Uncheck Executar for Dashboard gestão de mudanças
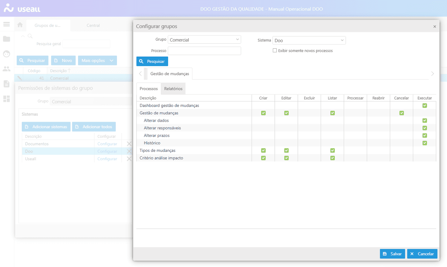 [x=424, y=106]
